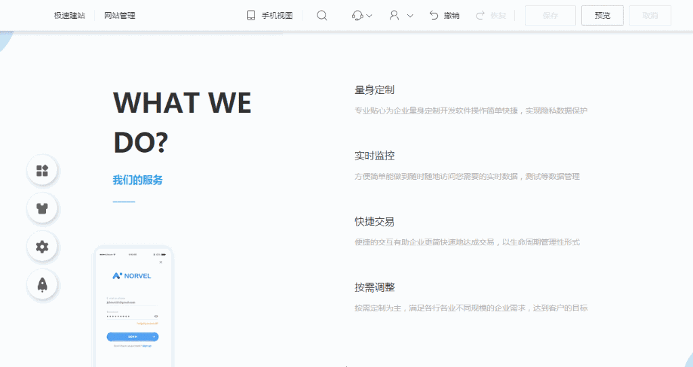The height and width of the screenshot is (367, 693).
Task: Select the 按需调整 service heading
Action: pyautogui.click(x=374, y=287)
